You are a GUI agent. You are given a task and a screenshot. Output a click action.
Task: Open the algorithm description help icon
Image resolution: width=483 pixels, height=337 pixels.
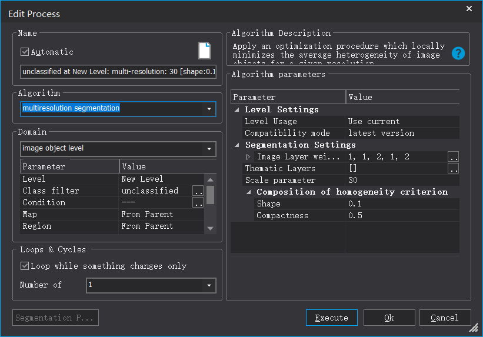[458, 54]
